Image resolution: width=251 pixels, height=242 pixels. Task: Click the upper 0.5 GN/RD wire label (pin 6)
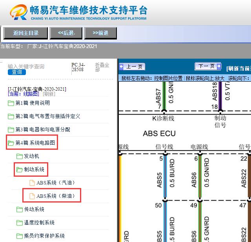click(x=207, y=173)
